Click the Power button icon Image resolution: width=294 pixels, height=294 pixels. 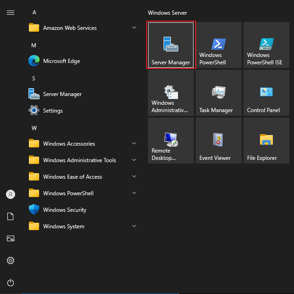[x=11, y=283]
